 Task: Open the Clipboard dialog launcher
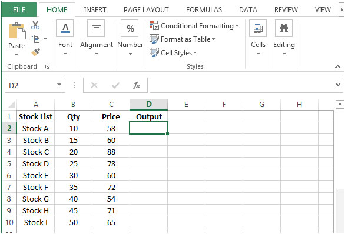coord(47,66)
